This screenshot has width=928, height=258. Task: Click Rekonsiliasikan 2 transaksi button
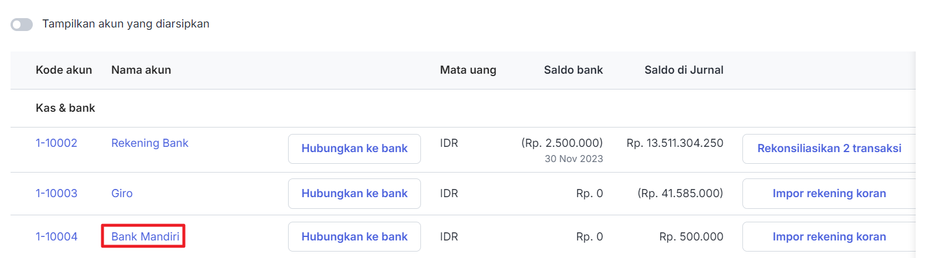tap(829, 149)
